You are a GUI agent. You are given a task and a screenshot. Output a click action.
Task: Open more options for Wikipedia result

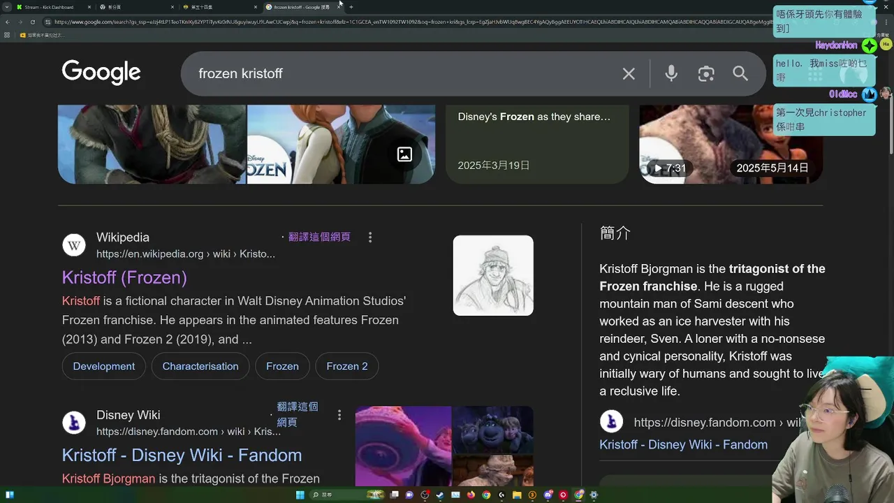pos(370,237)
